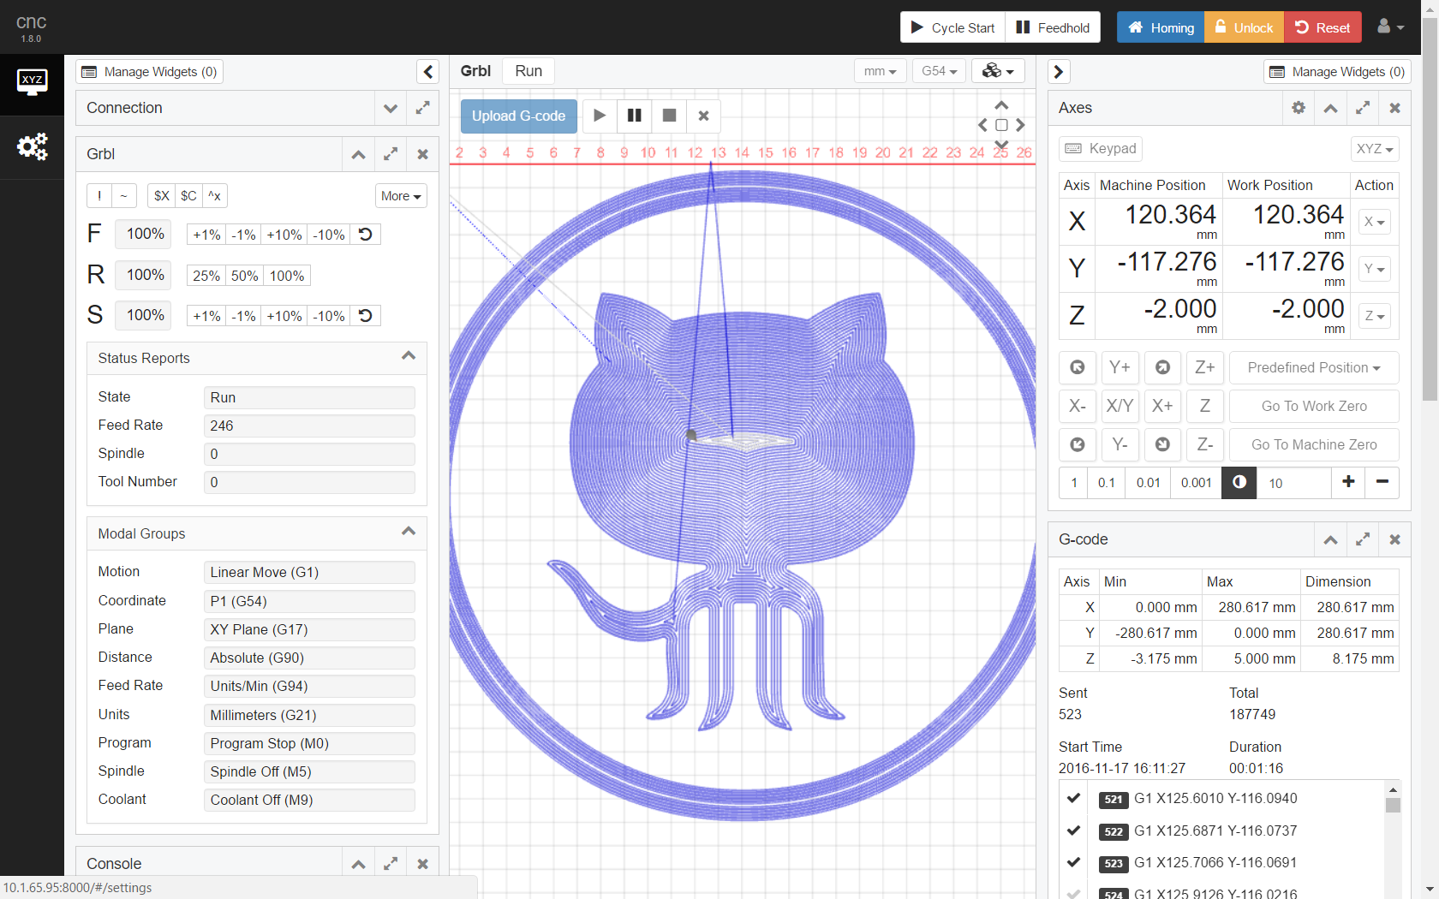Pan the visualizer camera right
Screen dimensions: 1439x899
coord(1020,125)
